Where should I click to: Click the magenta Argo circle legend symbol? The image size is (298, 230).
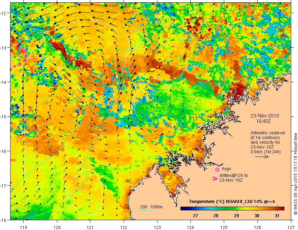[x=217, y=169]
